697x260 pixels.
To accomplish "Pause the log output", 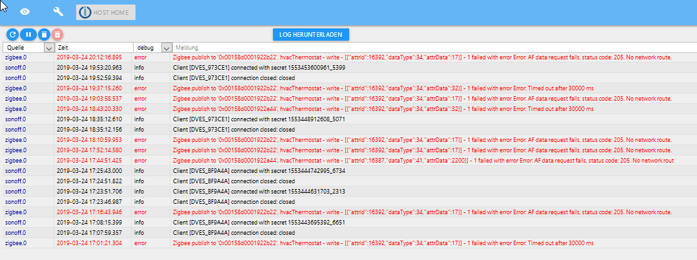I will coord(28,34).
